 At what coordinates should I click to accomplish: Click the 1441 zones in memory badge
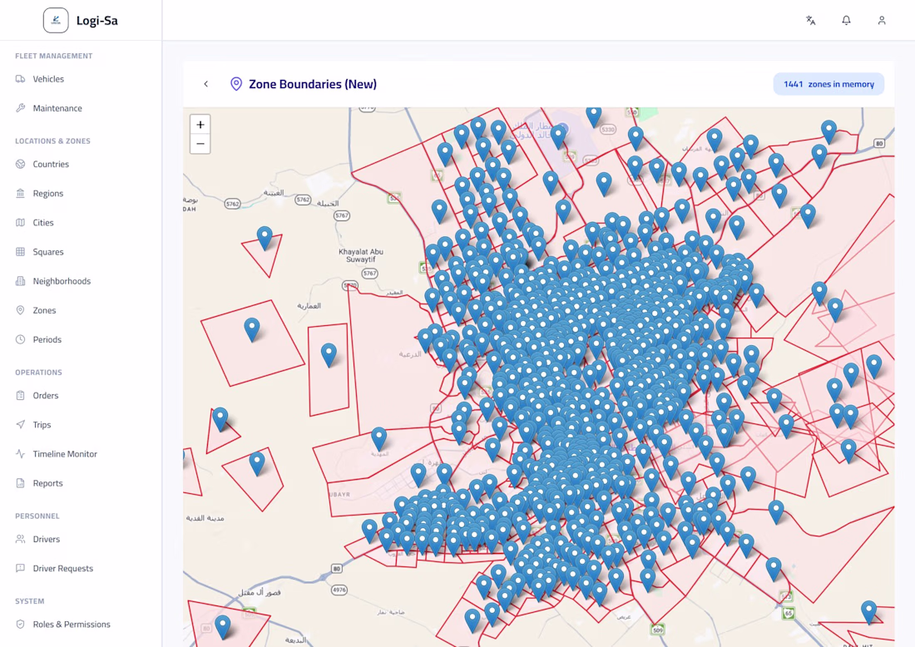pyautogui.click(x=828, y=84)
